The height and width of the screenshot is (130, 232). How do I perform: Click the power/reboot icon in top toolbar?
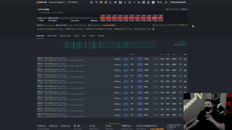pos(91,2)
